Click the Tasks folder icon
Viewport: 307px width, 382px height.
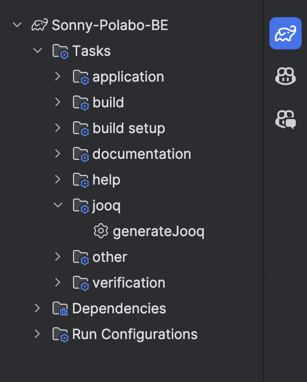pyautogui.click(x=60, y=51)
